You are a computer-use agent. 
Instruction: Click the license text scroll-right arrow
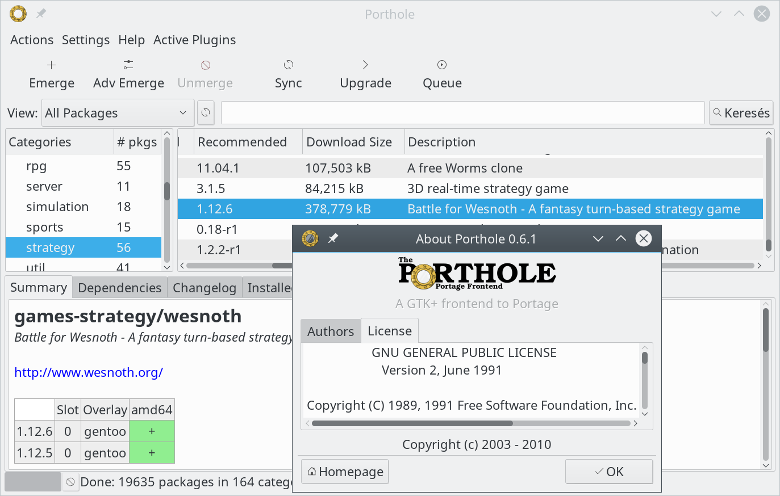coord(635,423)
